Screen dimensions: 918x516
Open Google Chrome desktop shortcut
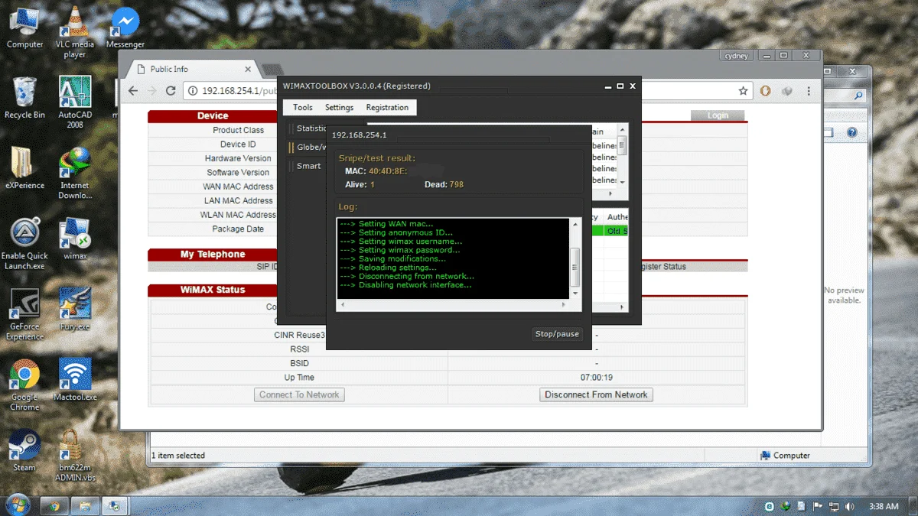pos(24,385)
